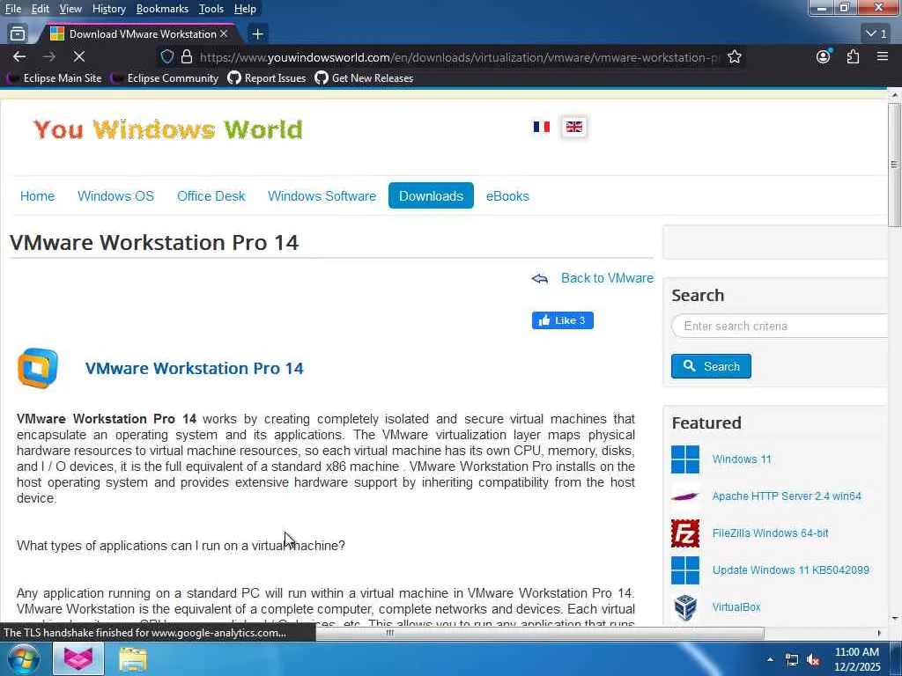Click the VirtualBox cube icon
Screen dimensions: 902x676
(685, 607)
